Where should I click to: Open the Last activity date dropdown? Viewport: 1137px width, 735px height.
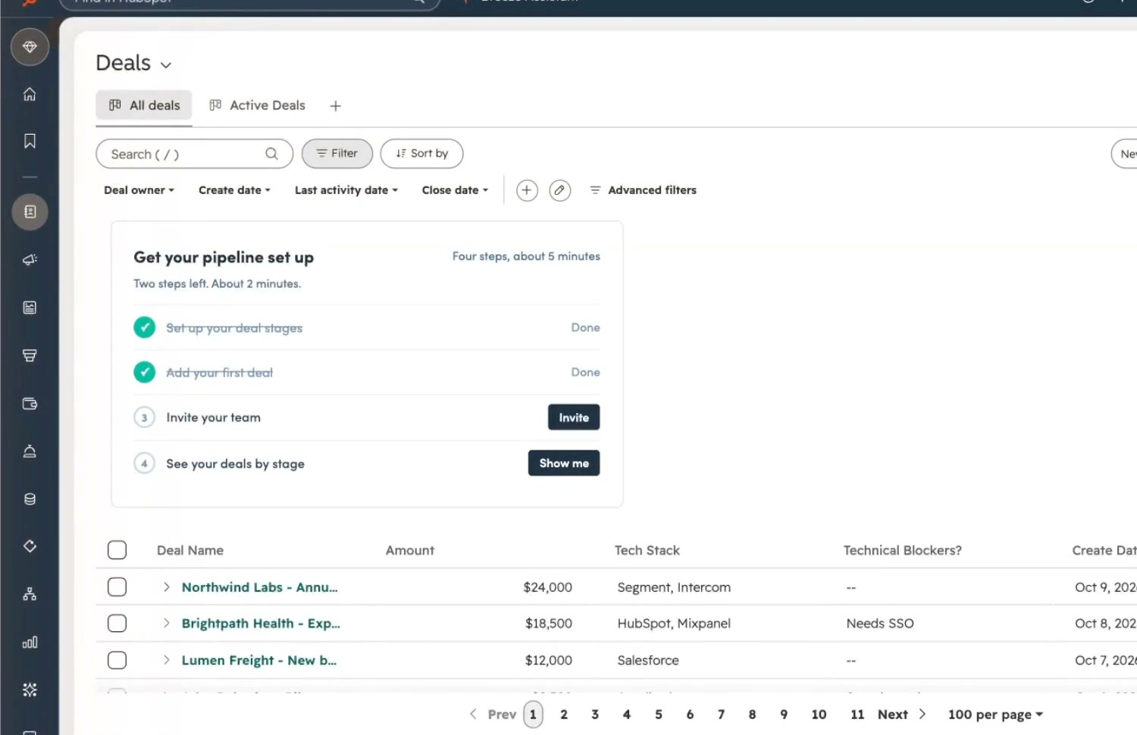346,190
